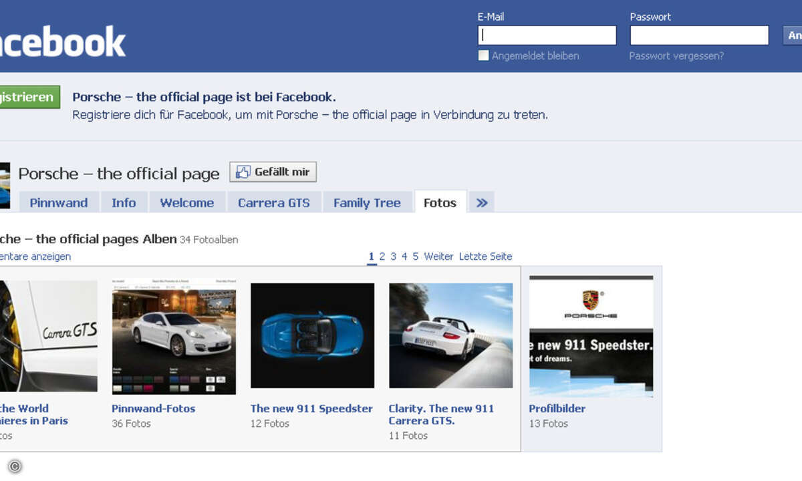
Task: Jump to album page 4
Action: point(404,257)
